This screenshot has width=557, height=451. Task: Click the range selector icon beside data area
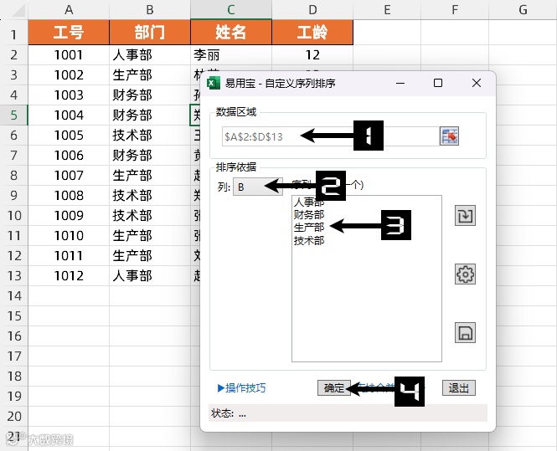click(x=449, y=136)
